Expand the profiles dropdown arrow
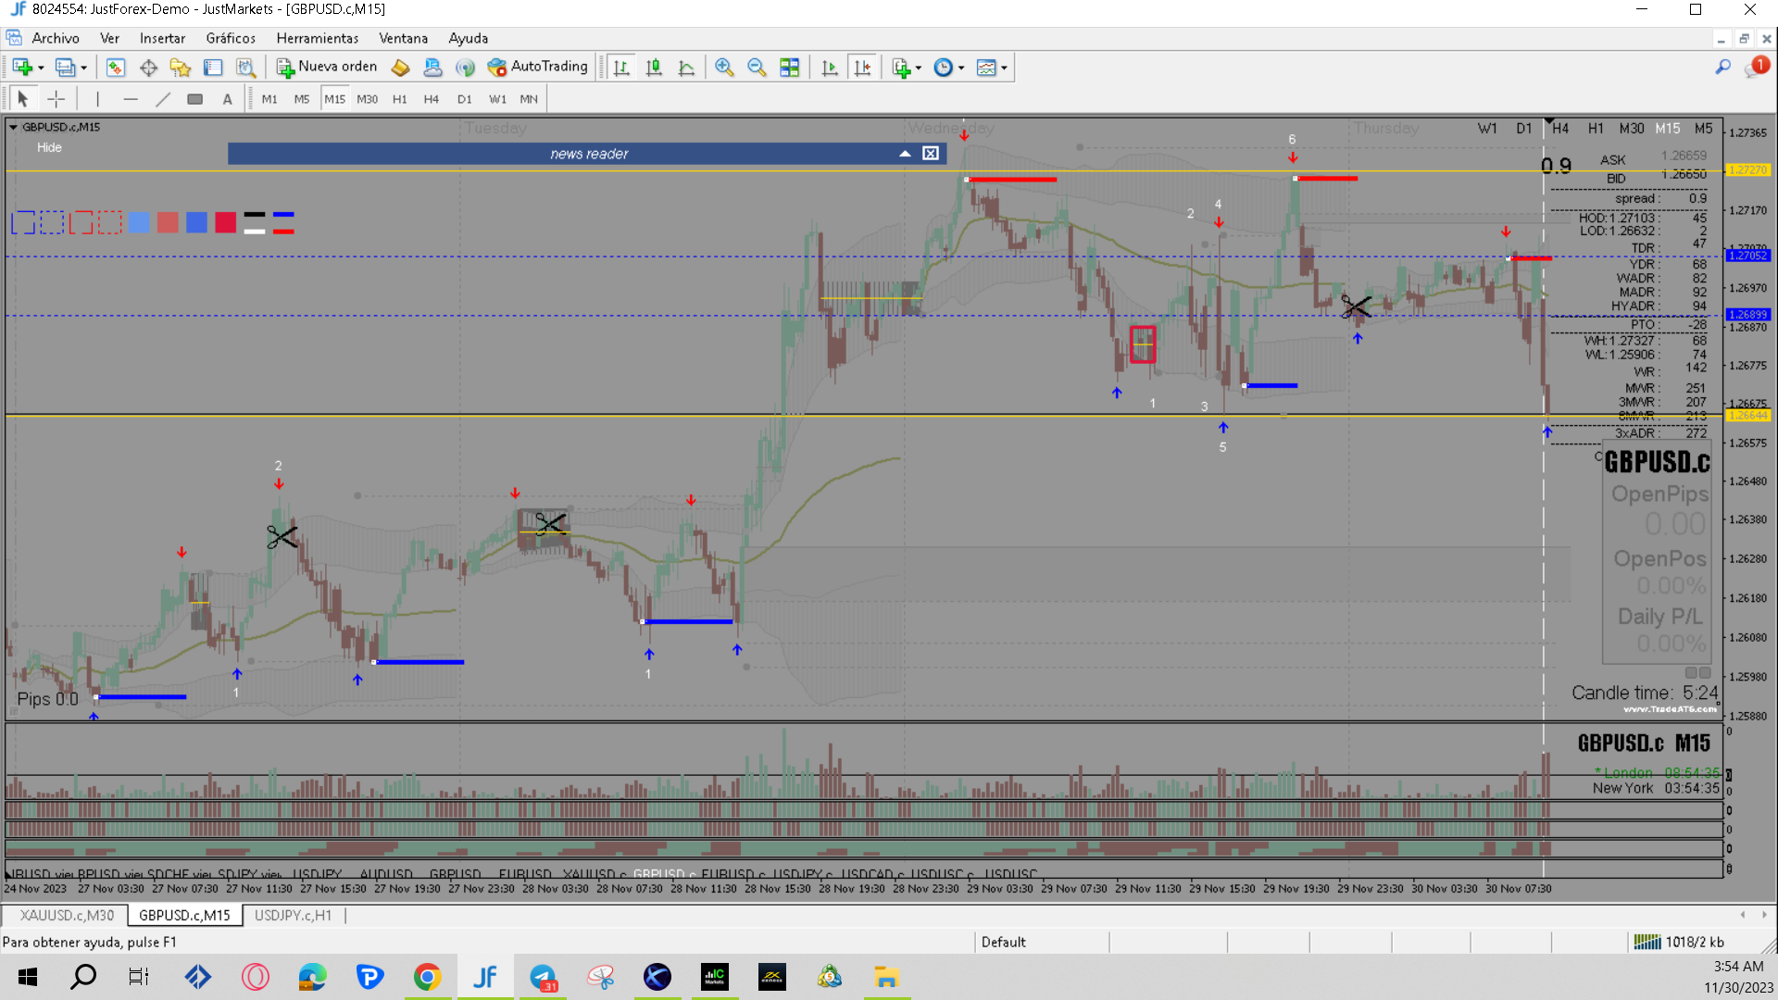 [84, 68]
